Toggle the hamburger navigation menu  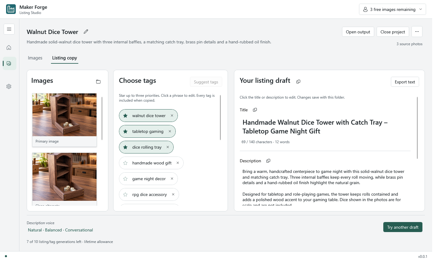click(9, 29)
